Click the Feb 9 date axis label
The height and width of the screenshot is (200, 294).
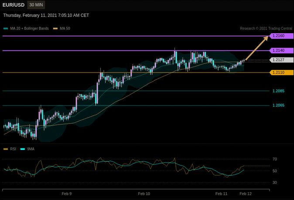67,194
